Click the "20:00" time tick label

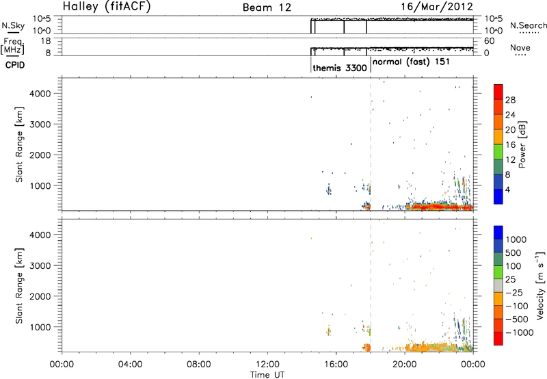pos(404,365)
